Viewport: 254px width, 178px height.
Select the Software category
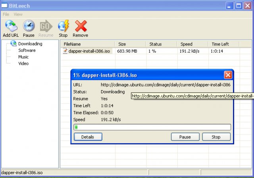[x=27, y=50]
